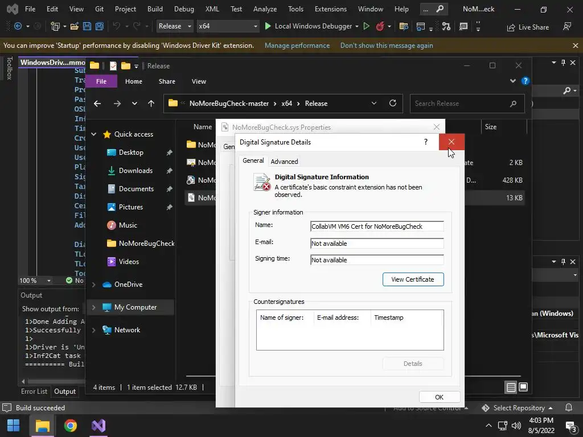Image resolution: width=583 pixels, height=437 pixels.
Task: Click Search Release box in Explorer
Action: 467,104
